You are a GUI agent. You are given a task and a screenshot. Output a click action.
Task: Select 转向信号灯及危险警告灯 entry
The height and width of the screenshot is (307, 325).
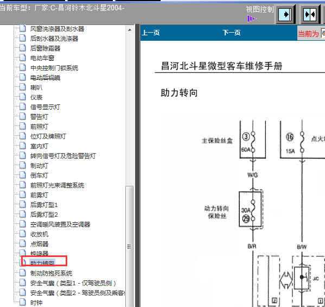(x=63, y=156)
